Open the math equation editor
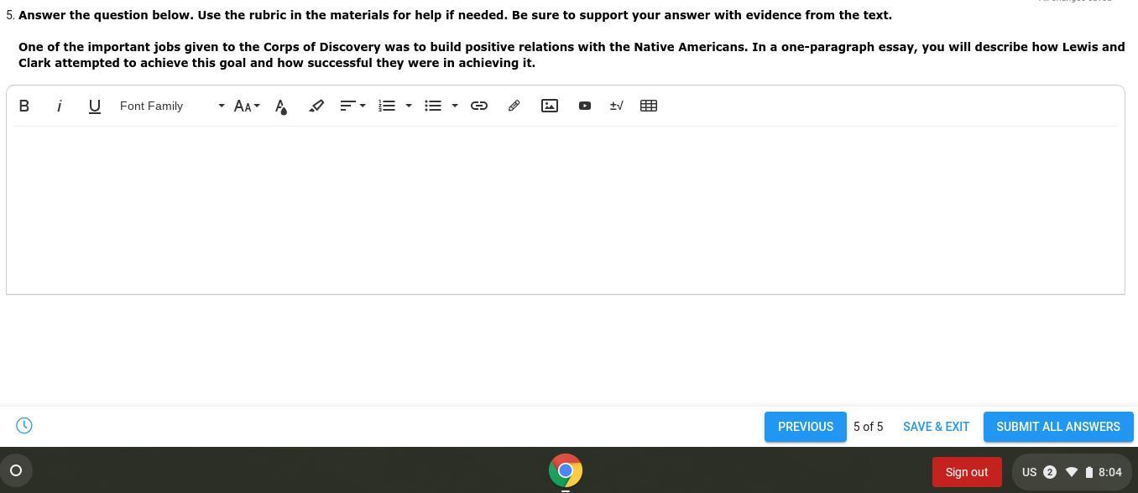Viewport: 1138px width, 493px height. click(x=616, y=106)
